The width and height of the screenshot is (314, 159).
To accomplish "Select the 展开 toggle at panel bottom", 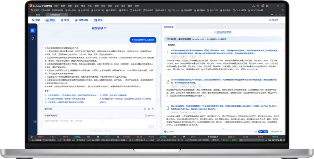I will tap(260, 132).
